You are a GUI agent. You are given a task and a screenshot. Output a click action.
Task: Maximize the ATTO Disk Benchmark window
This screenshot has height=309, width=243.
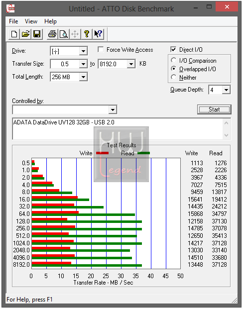[209, 7]
